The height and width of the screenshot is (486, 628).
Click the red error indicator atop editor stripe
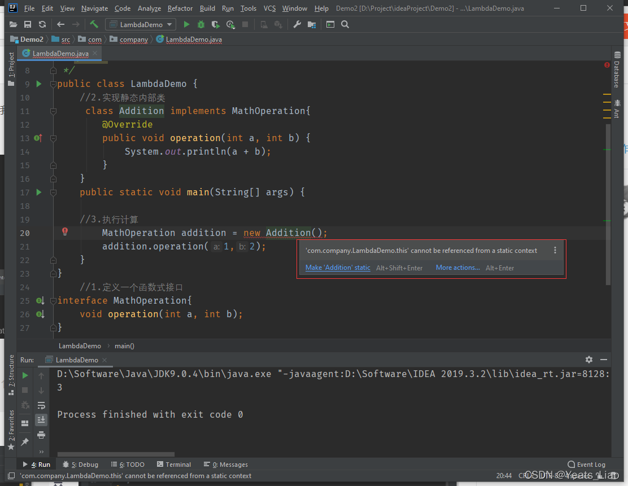(607, 65)
